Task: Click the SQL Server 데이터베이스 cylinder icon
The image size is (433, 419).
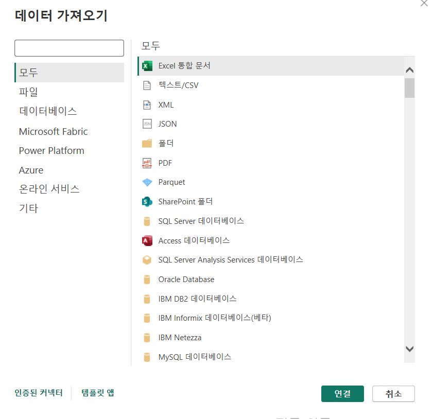Action: tap(147, 221)
